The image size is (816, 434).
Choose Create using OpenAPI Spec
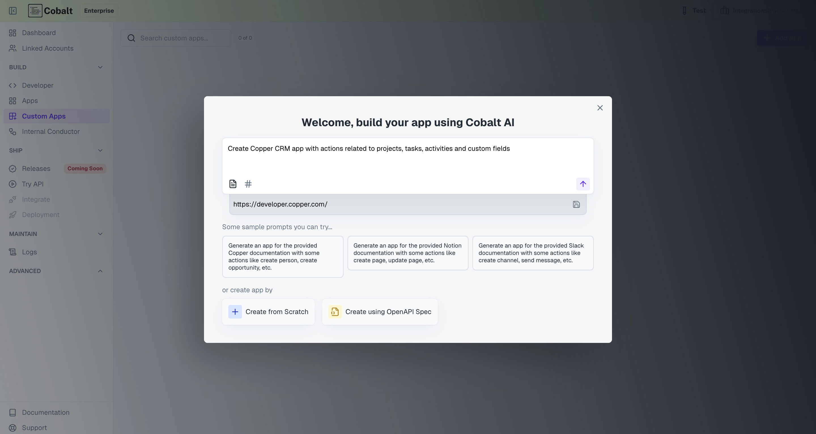coord(379,311)
